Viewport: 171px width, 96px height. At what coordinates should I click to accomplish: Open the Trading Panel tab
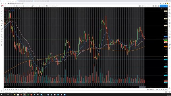[38, 92]
